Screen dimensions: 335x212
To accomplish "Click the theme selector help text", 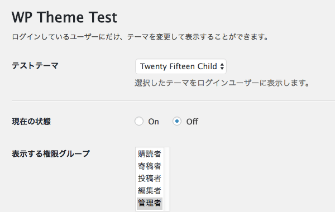I will pos(222,83).
